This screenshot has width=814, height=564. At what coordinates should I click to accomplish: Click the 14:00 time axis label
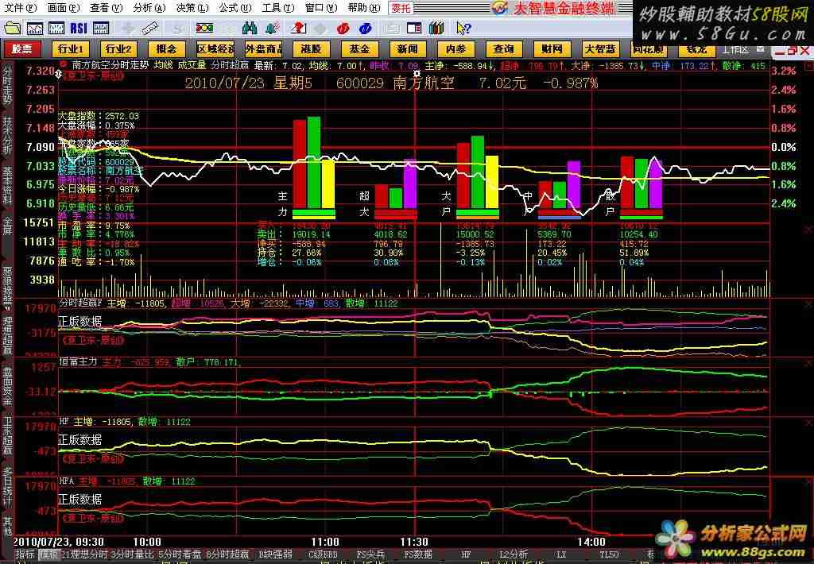591,542
